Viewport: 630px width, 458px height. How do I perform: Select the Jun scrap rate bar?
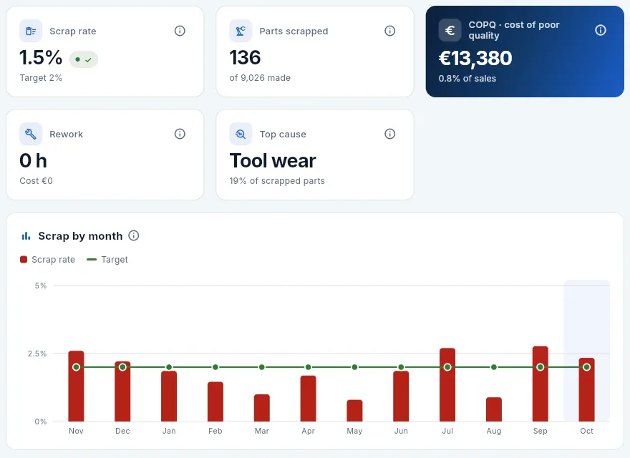coord(401,396)
